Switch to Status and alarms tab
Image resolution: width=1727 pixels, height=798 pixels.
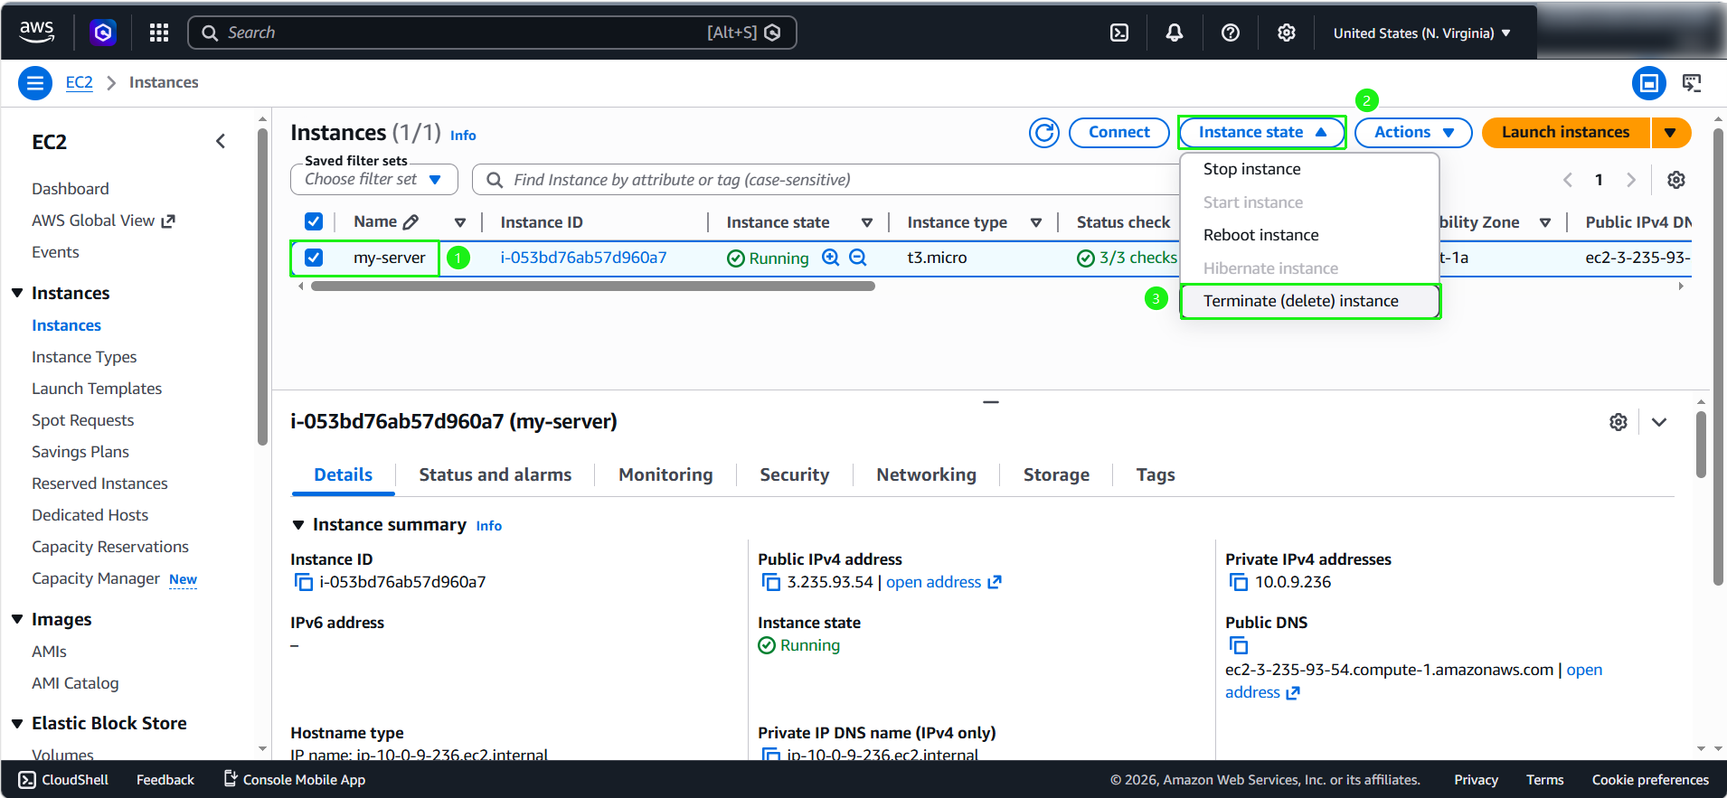point(495,474)
